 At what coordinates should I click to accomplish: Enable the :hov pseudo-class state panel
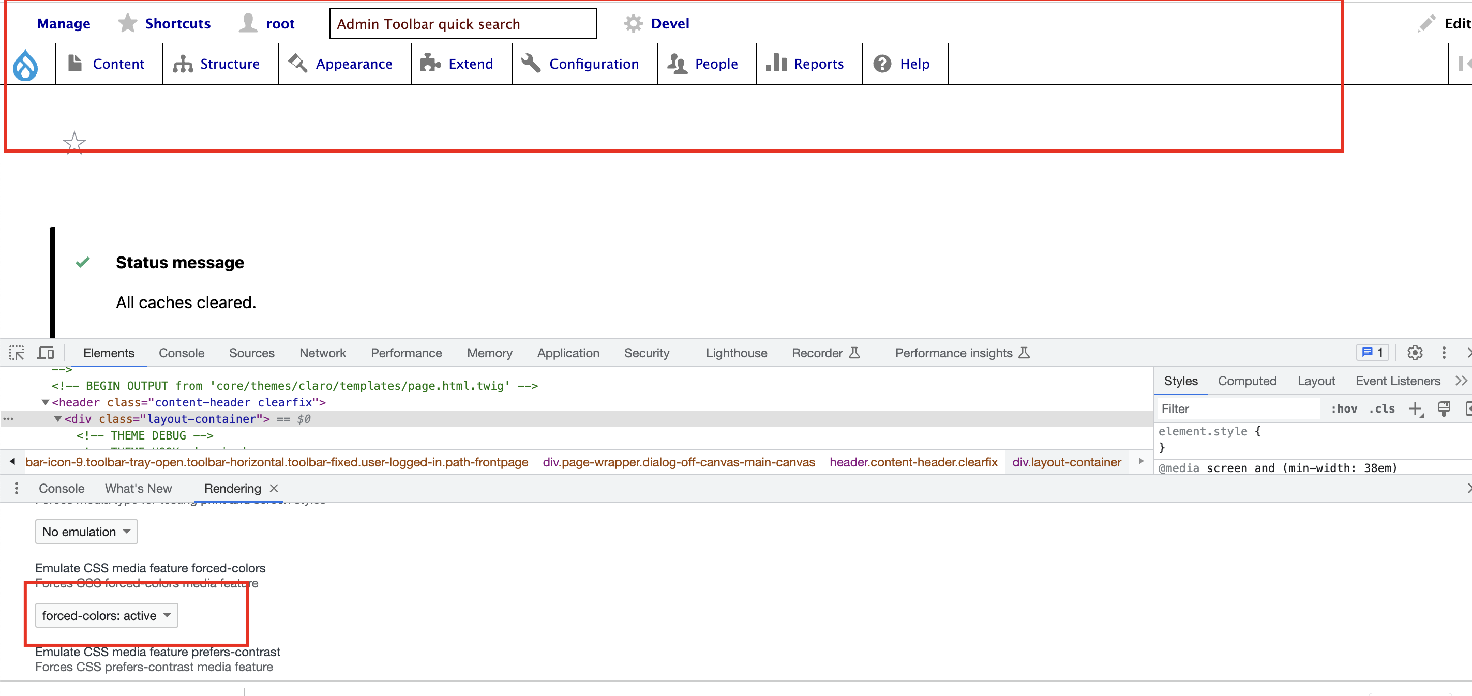[1344, 408]
